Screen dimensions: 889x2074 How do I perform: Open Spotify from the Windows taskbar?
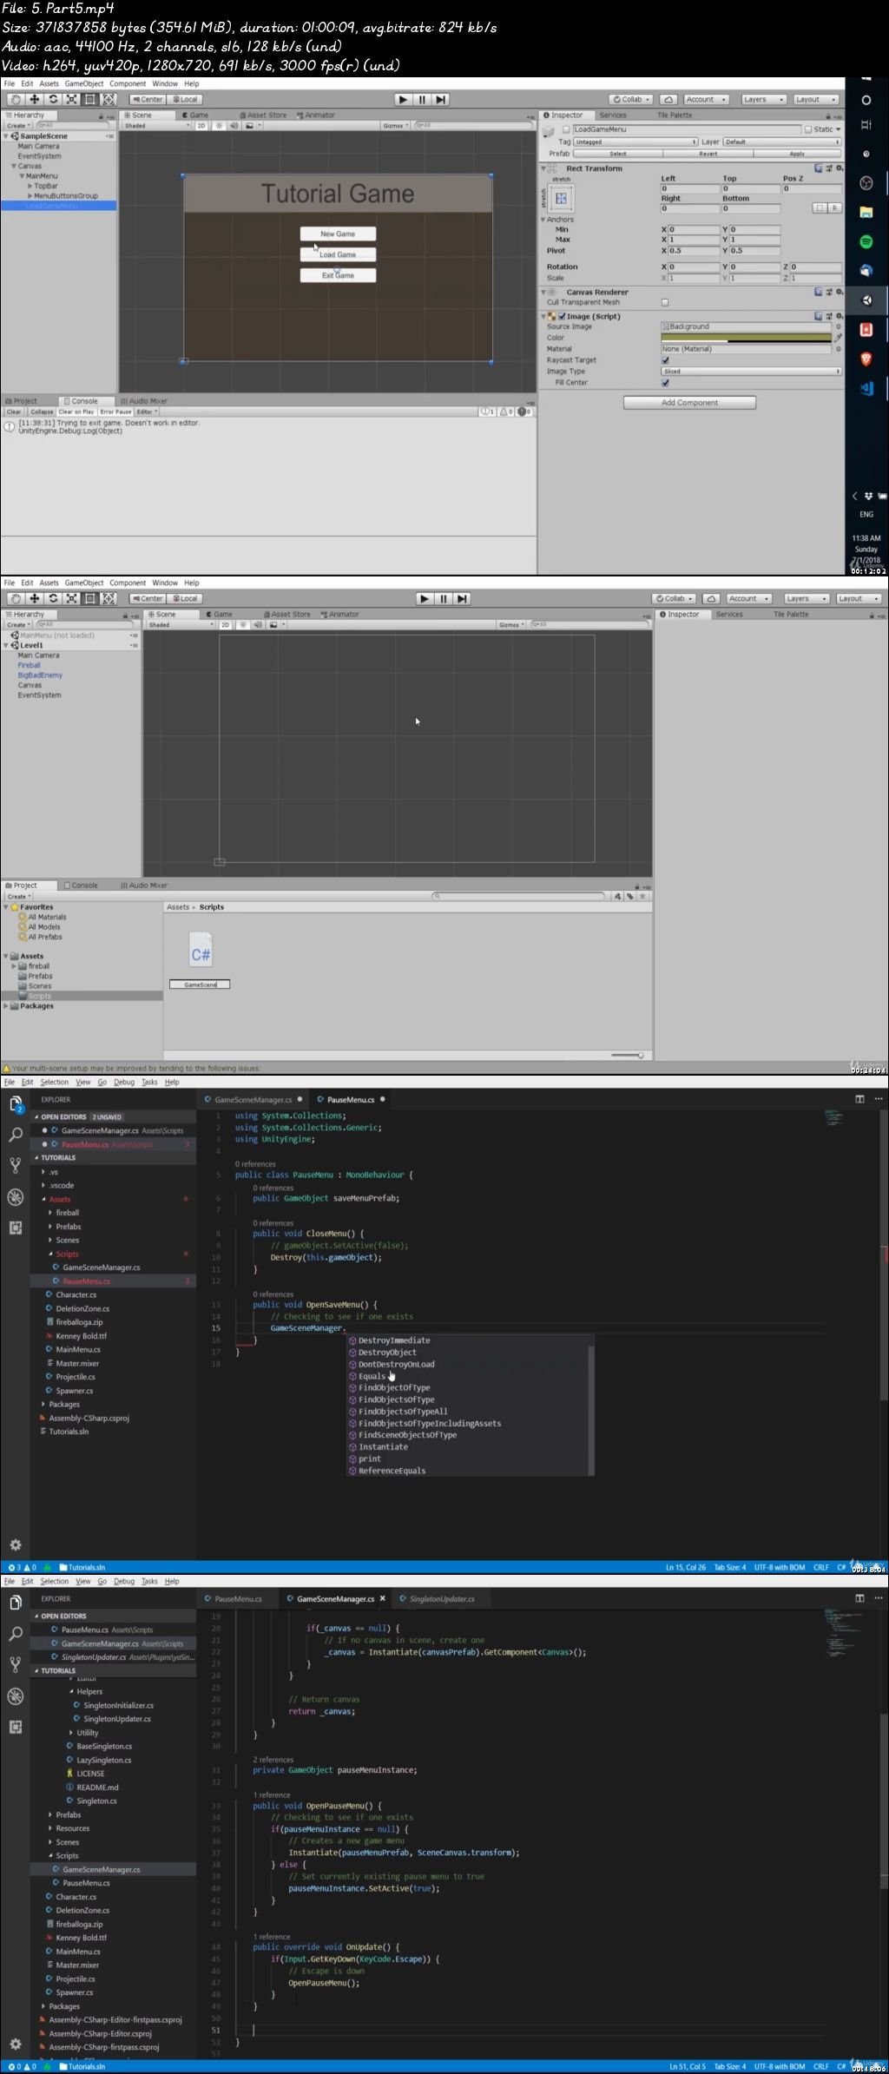866,241
